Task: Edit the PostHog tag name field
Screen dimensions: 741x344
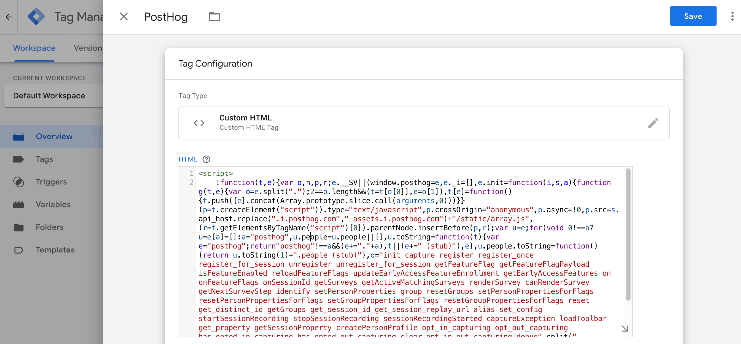Action: click(172, 17)
